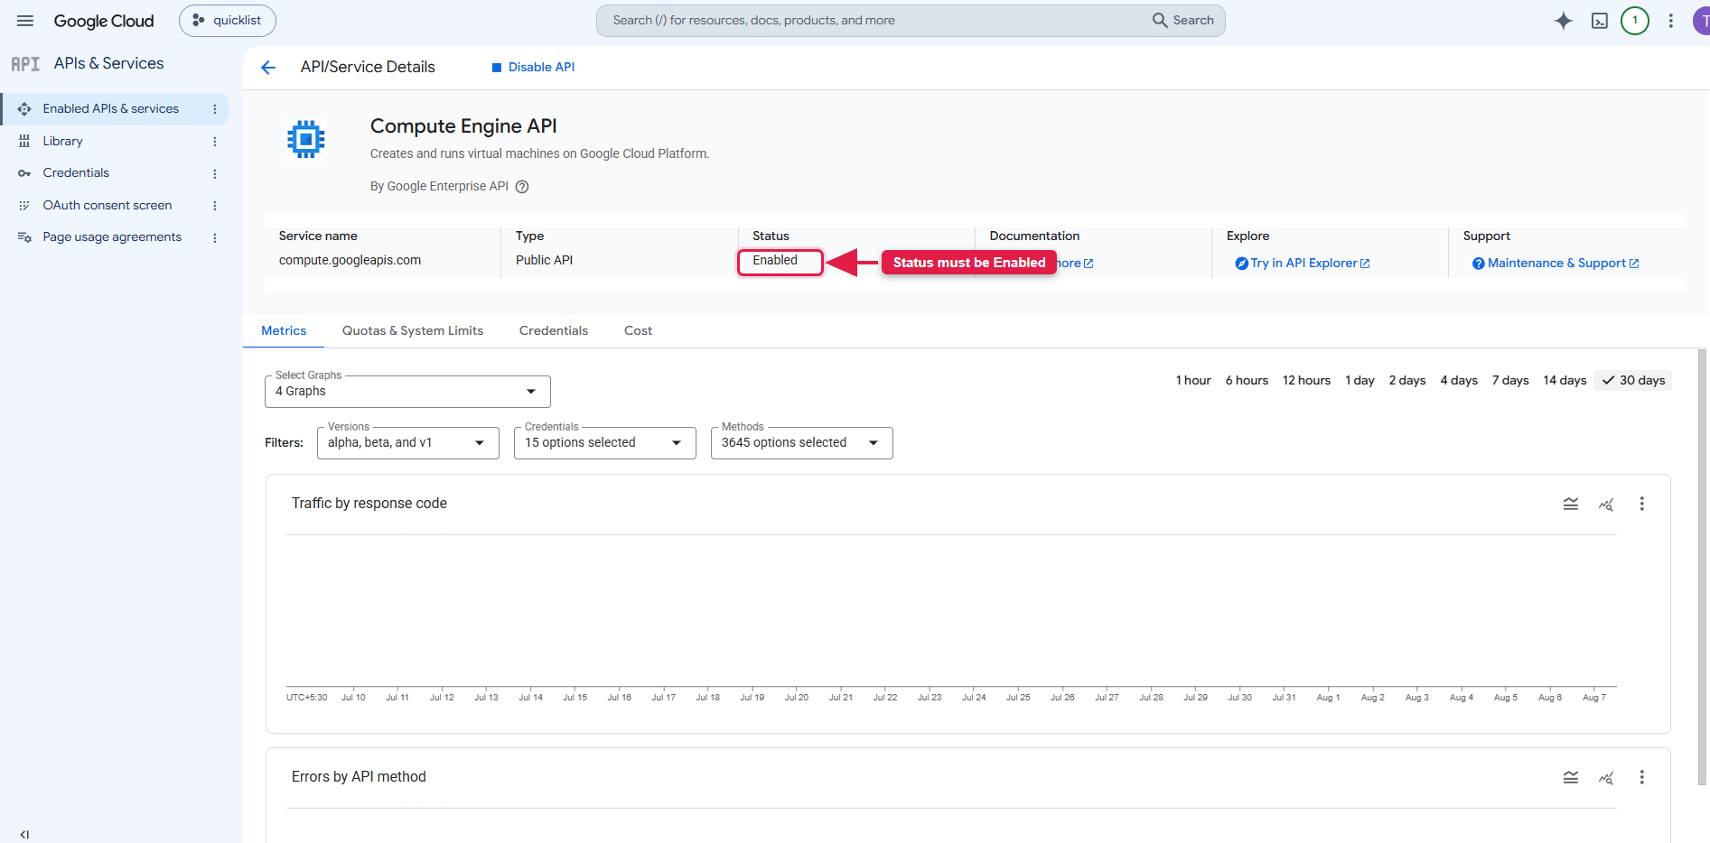Screen dimensions: 1710x843
Task: Select the 4 days time range
Action: pos(1459,381)
